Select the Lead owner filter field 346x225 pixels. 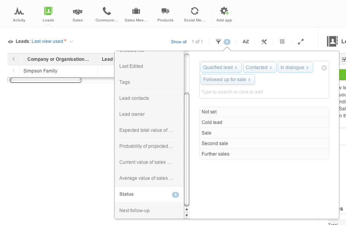[149, 114]
